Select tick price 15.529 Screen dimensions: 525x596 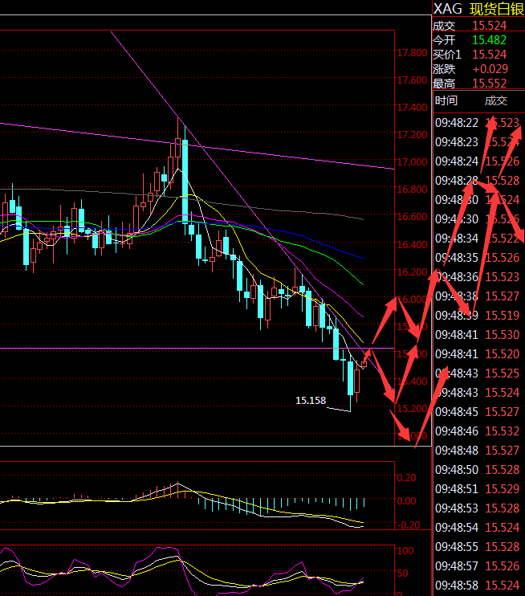503,489
